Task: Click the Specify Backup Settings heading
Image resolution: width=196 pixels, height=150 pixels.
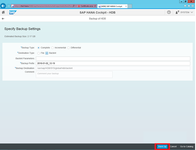Action: (x=22, y=29)
